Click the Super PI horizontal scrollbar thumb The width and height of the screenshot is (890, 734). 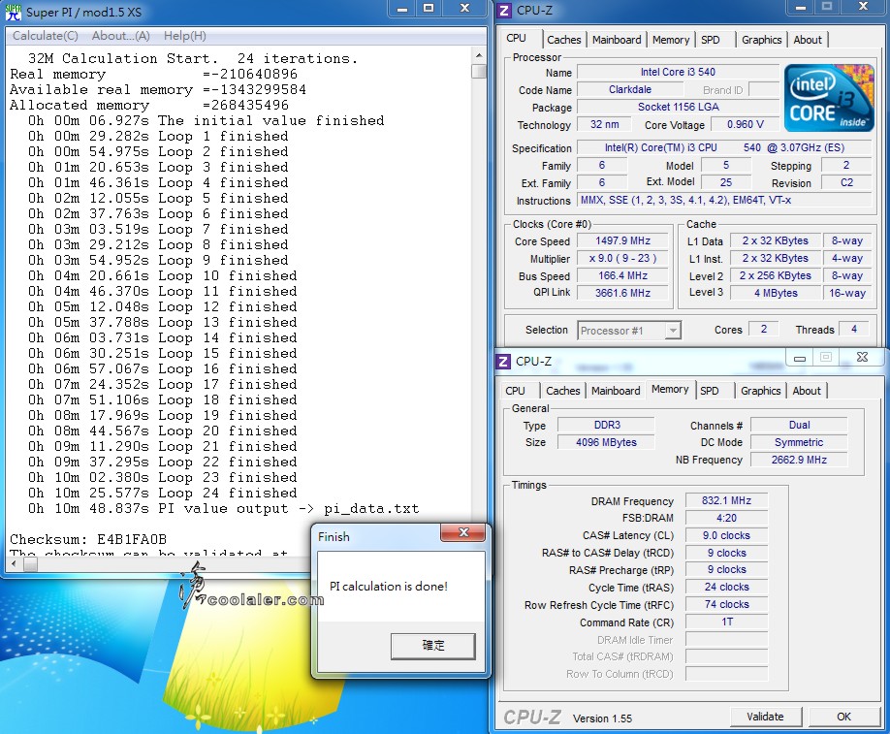pyautogui.click(x=31, y=564)
